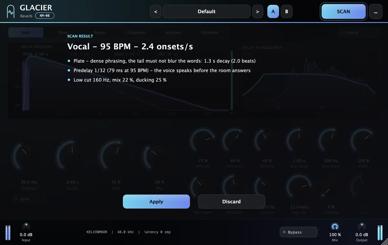Click the Ducking knob

331,187
